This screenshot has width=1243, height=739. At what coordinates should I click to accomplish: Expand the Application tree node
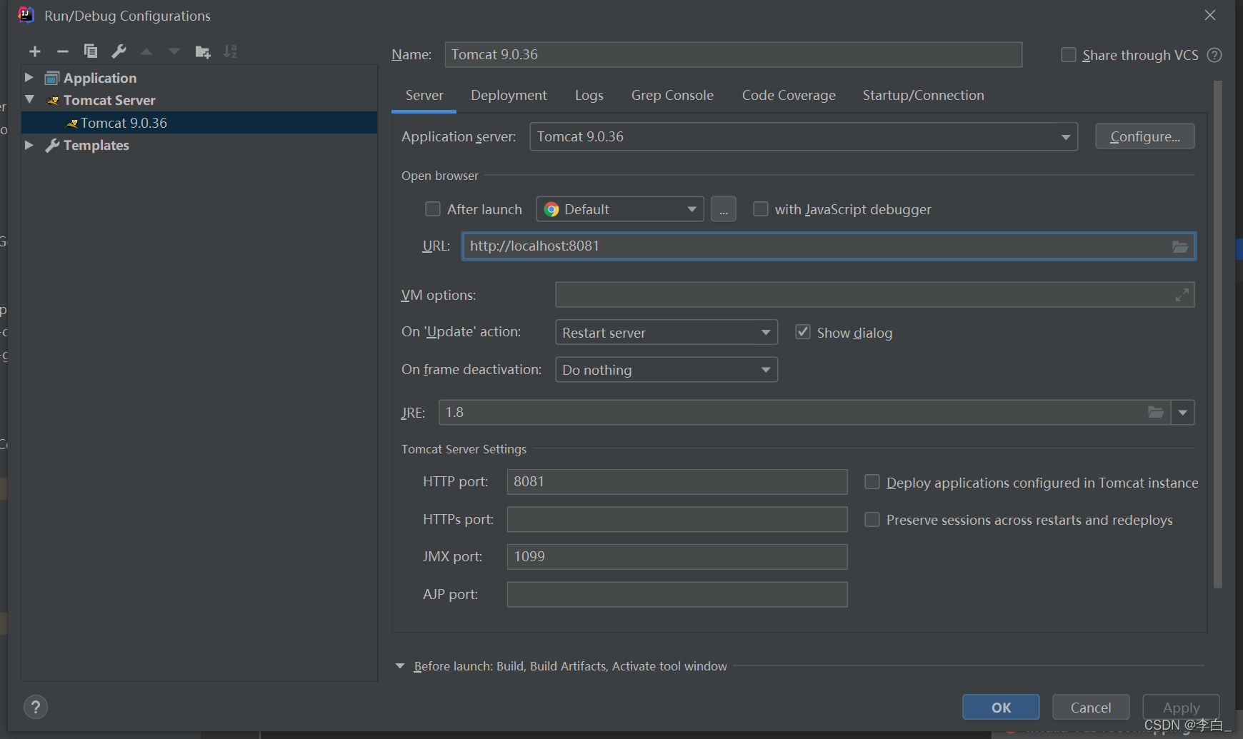pyautogui.click(x=29, y=77)
